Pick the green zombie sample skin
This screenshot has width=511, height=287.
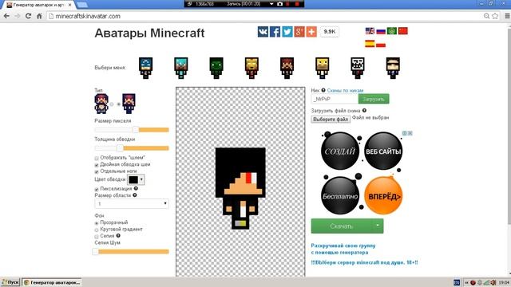(x=216, y=68)
